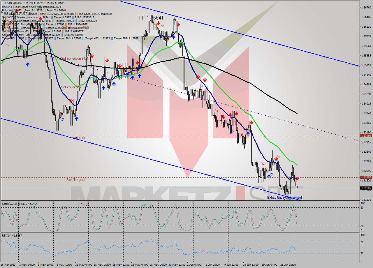Click the '2 Jun 04:00' time axis label
This screenshot has height=268, width=373.
click(x=194, y=265)
